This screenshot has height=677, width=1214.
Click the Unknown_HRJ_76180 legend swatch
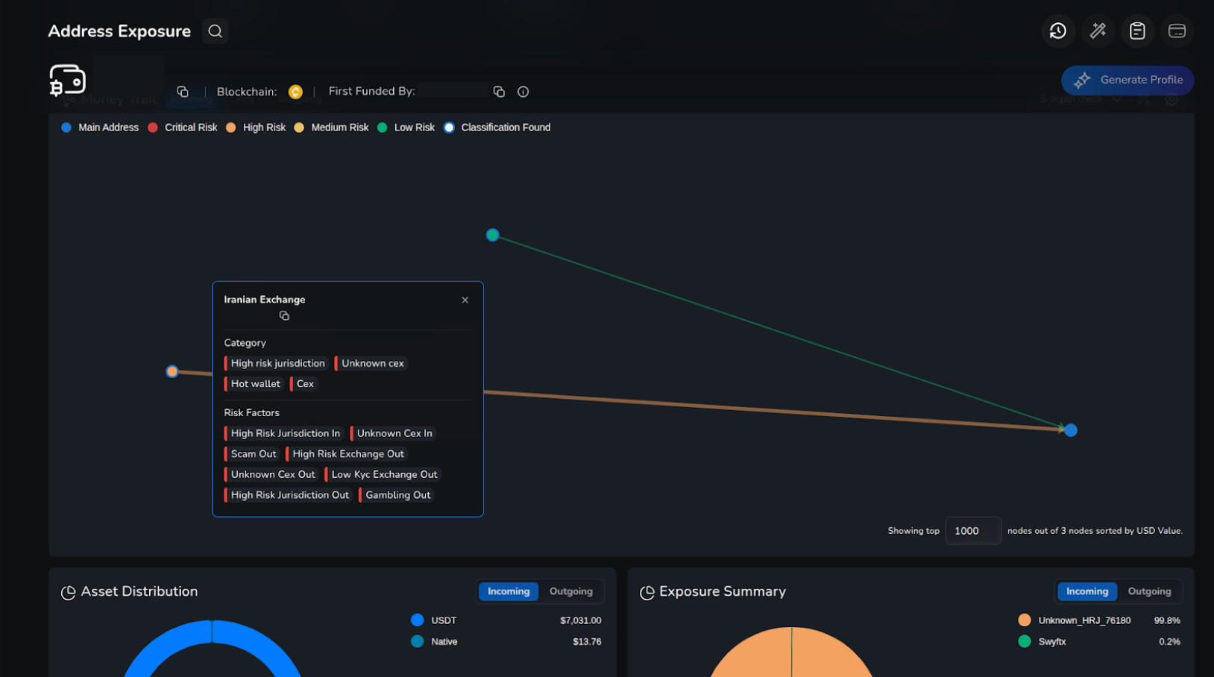[x=1025, y=620]
